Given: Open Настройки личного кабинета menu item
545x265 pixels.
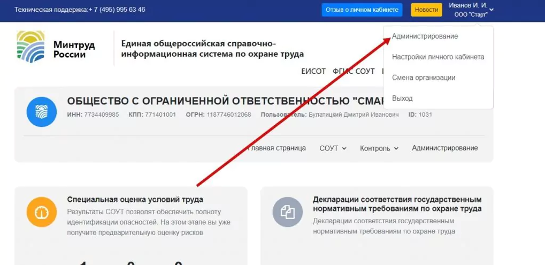Looking at the screenshot, I should pos(438,57).
